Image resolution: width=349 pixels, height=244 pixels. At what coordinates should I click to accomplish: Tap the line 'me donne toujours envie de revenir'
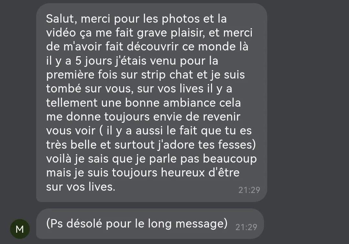tap(143, 117)
